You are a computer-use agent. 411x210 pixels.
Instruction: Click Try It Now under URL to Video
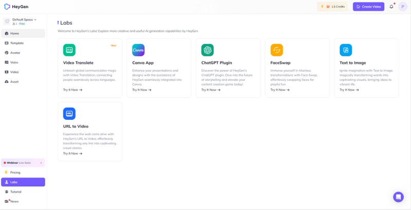click(x=72, y=154)
